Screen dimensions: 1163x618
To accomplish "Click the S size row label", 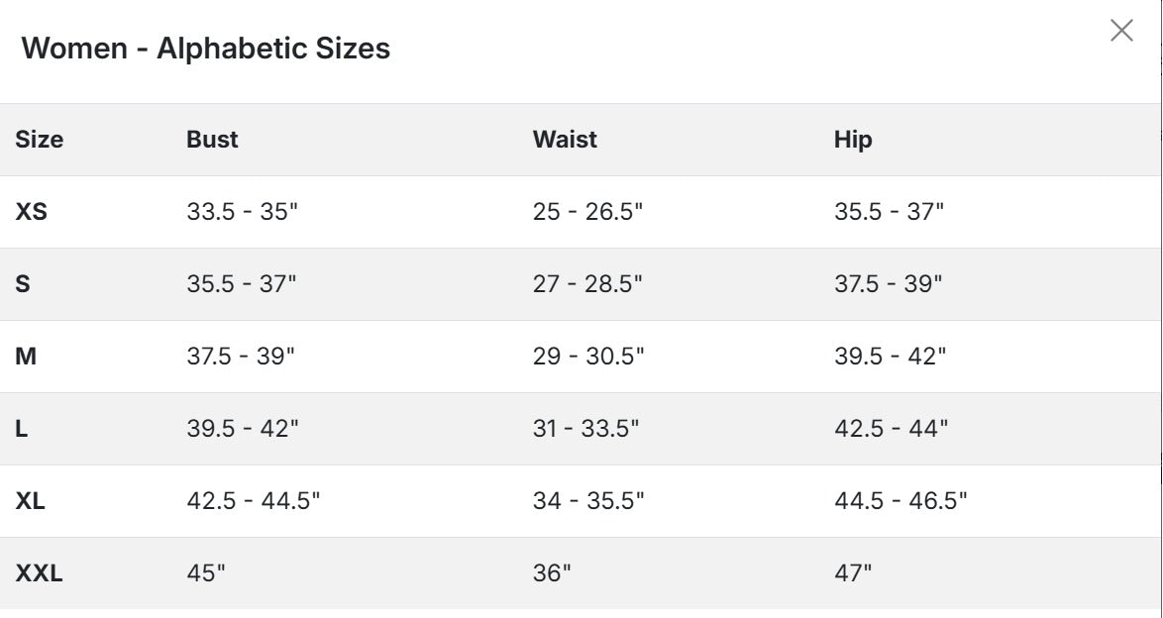I will tap(23, 284).
